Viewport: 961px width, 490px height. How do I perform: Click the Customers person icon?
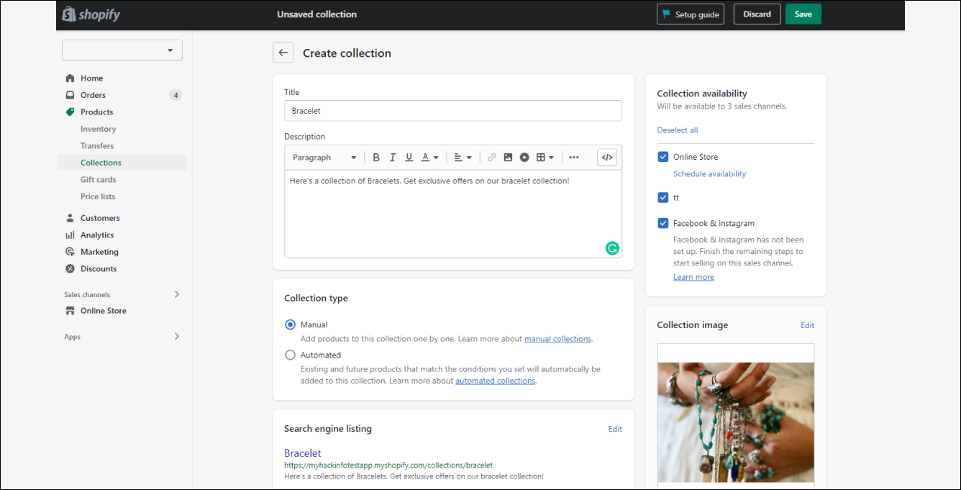point(70,218)
